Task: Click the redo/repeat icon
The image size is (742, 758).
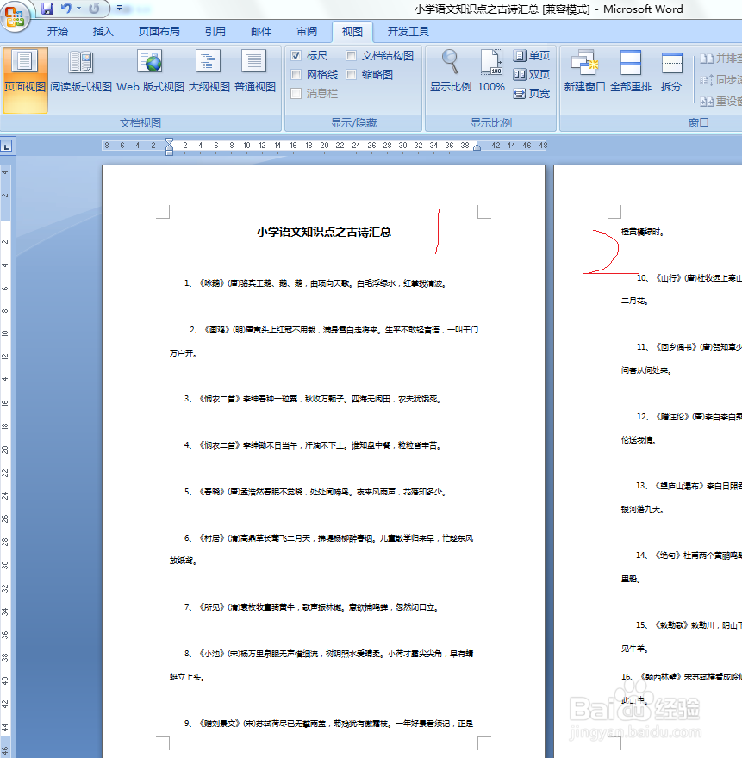Action: click(94, 9)
